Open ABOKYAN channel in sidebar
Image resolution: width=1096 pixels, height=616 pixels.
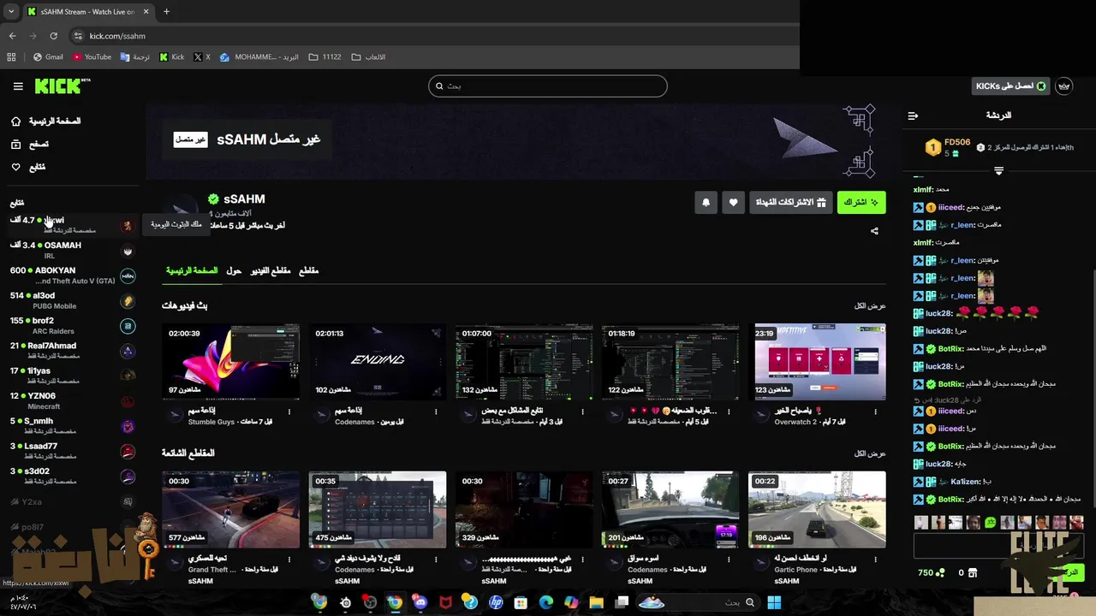click(x=73, y=275)
